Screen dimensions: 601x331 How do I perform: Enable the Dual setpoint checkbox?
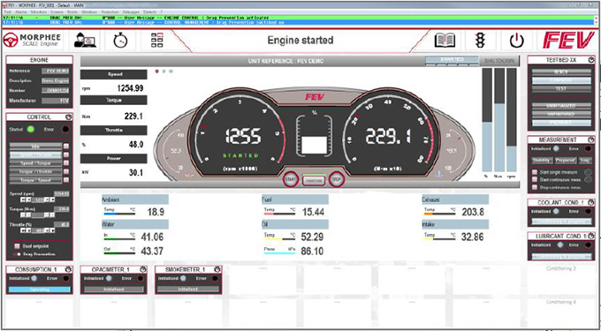(x=18, y=246)
